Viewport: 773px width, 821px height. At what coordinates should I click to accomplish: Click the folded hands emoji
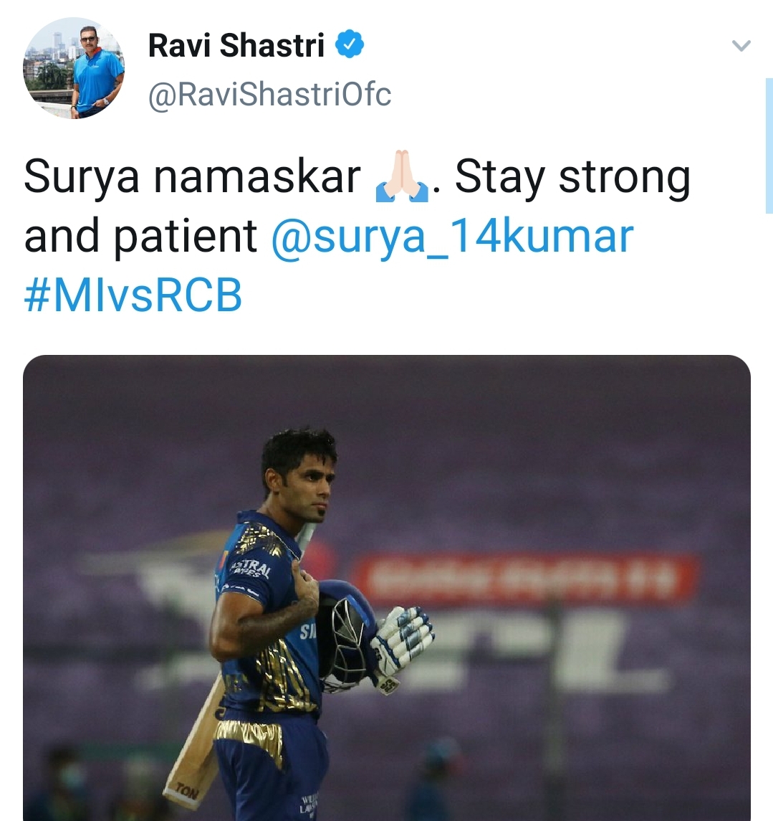[x=402, y=176]
